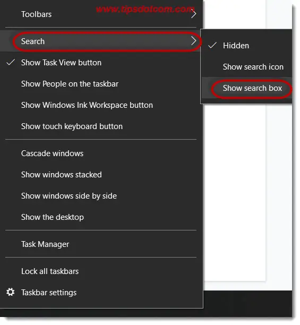Choose Show windows side by side
The image size is (300, 325).
101,196
